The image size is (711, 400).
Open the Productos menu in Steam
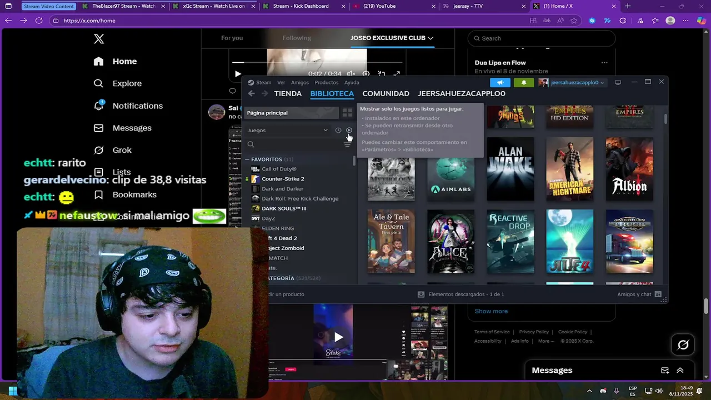pos(327,82)
